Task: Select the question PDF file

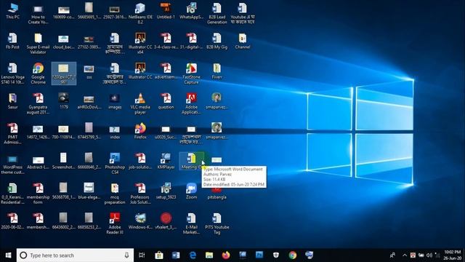Action: coord(166,101)
